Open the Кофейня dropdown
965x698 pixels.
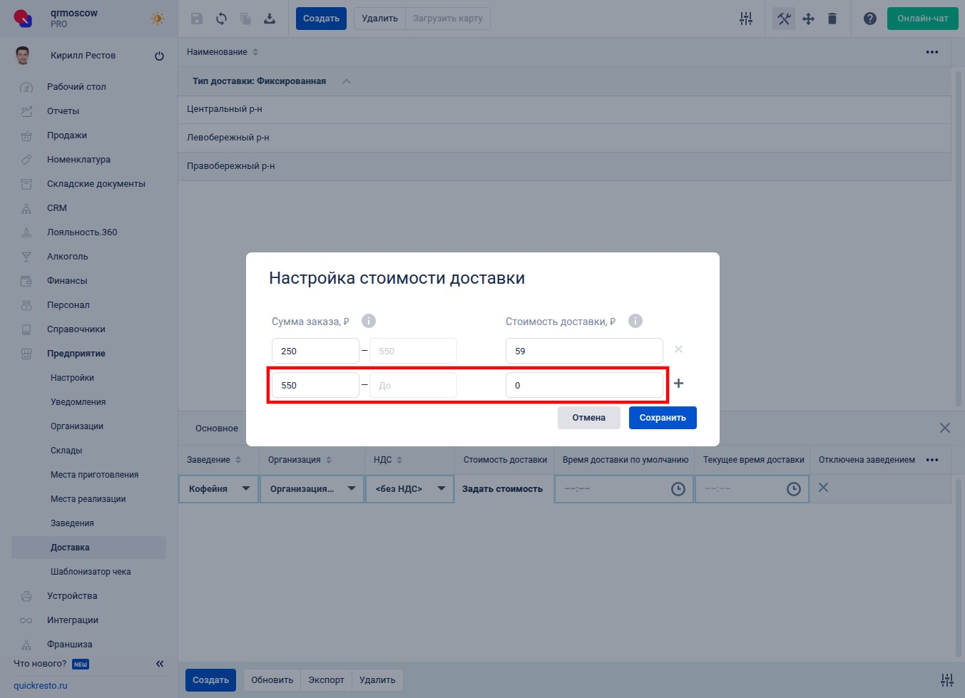[x=218, y=489]
